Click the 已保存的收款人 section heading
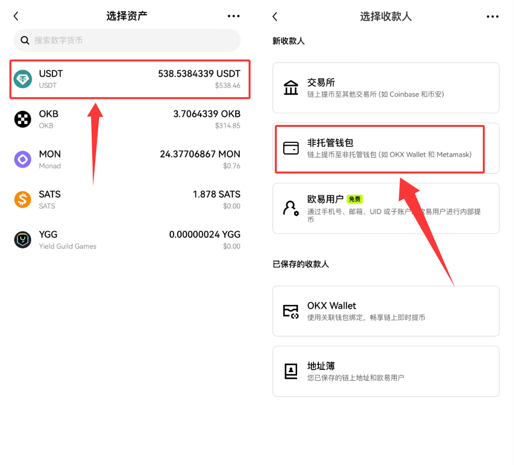This screenshot has height=465, width=514. (x=301, y=264)
